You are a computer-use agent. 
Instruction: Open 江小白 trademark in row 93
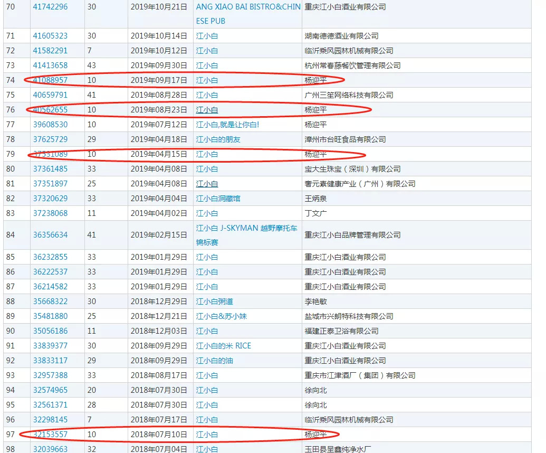(207, 375)
